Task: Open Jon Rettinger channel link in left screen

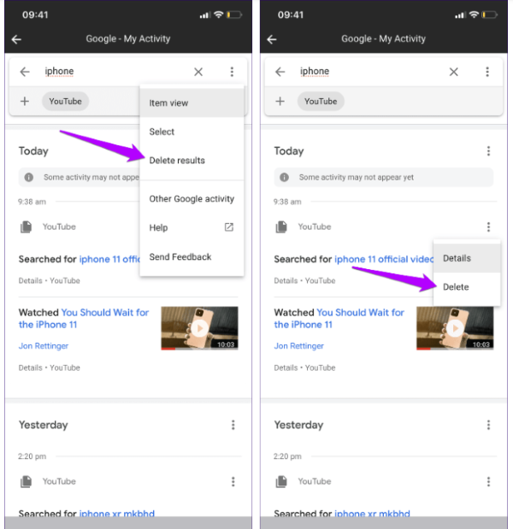Action: coord(44,346)
